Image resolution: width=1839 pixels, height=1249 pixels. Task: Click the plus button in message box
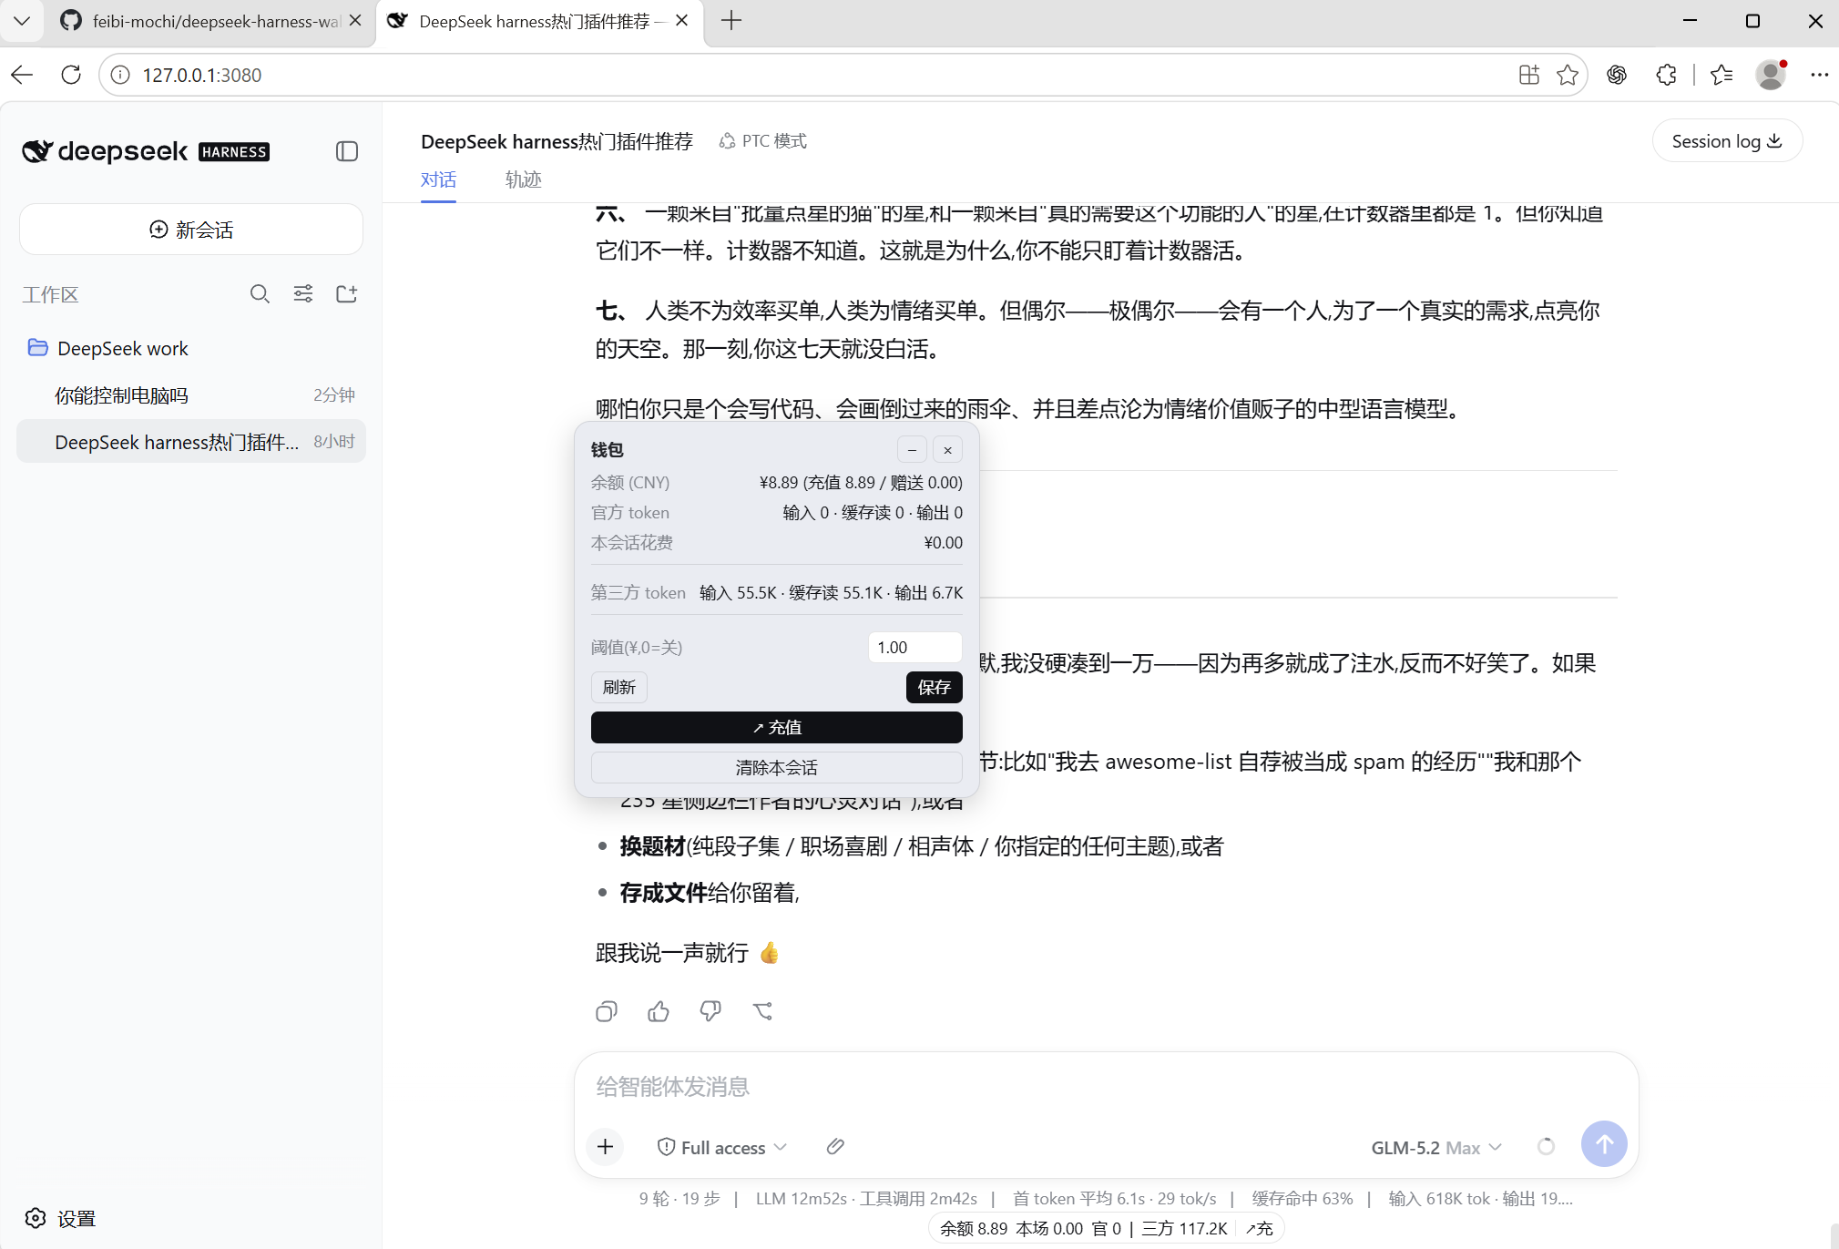point(606,1146)
